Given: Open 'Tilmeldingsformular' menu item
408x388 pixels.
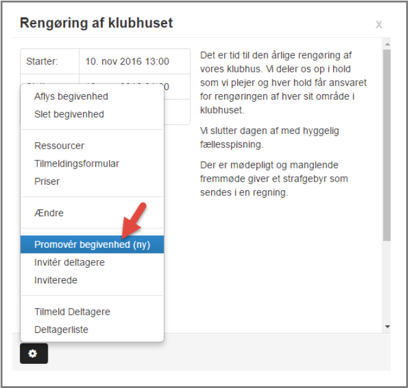Looking at the screenshot, I should pos(77,164).
